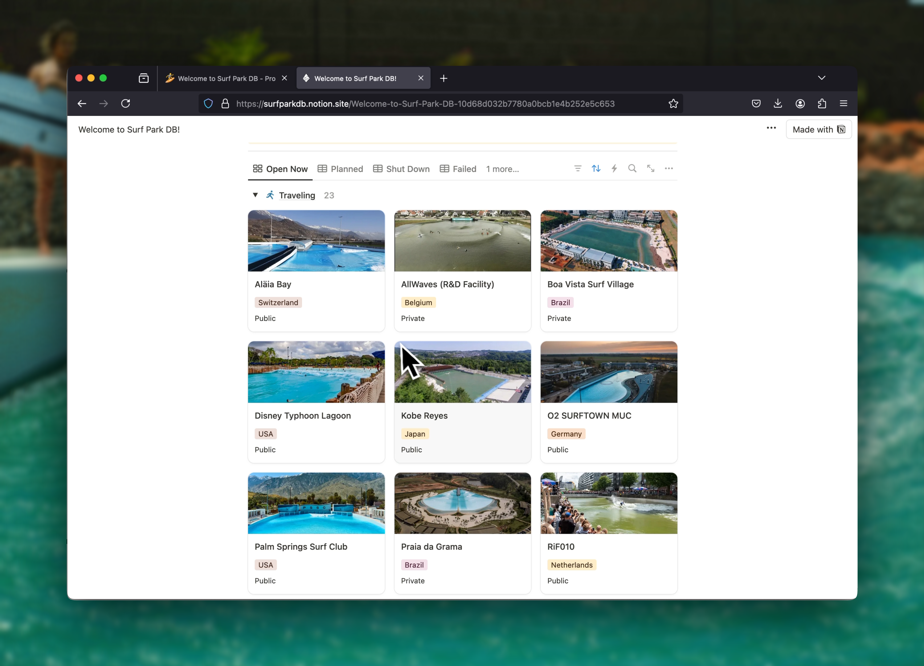Click the Brazil tag on Boa Vista
The image size is (924, 666).
coord(560,302)
